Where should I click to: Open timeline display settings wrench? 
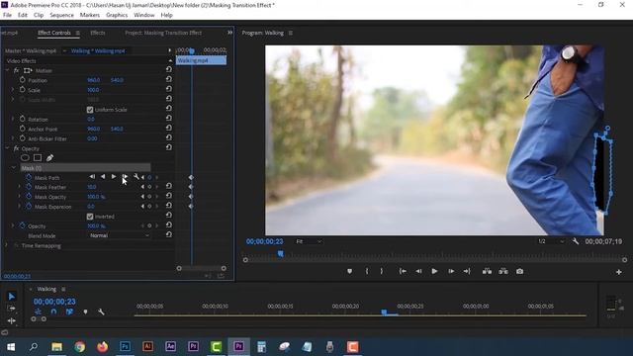coord(101,312)
